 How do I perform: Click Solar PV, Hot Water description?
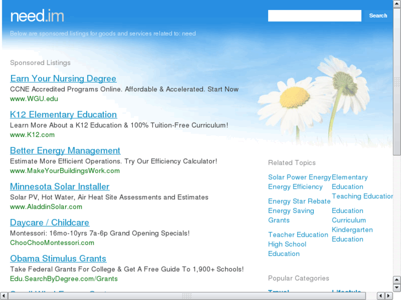click(x=109, y=197)
